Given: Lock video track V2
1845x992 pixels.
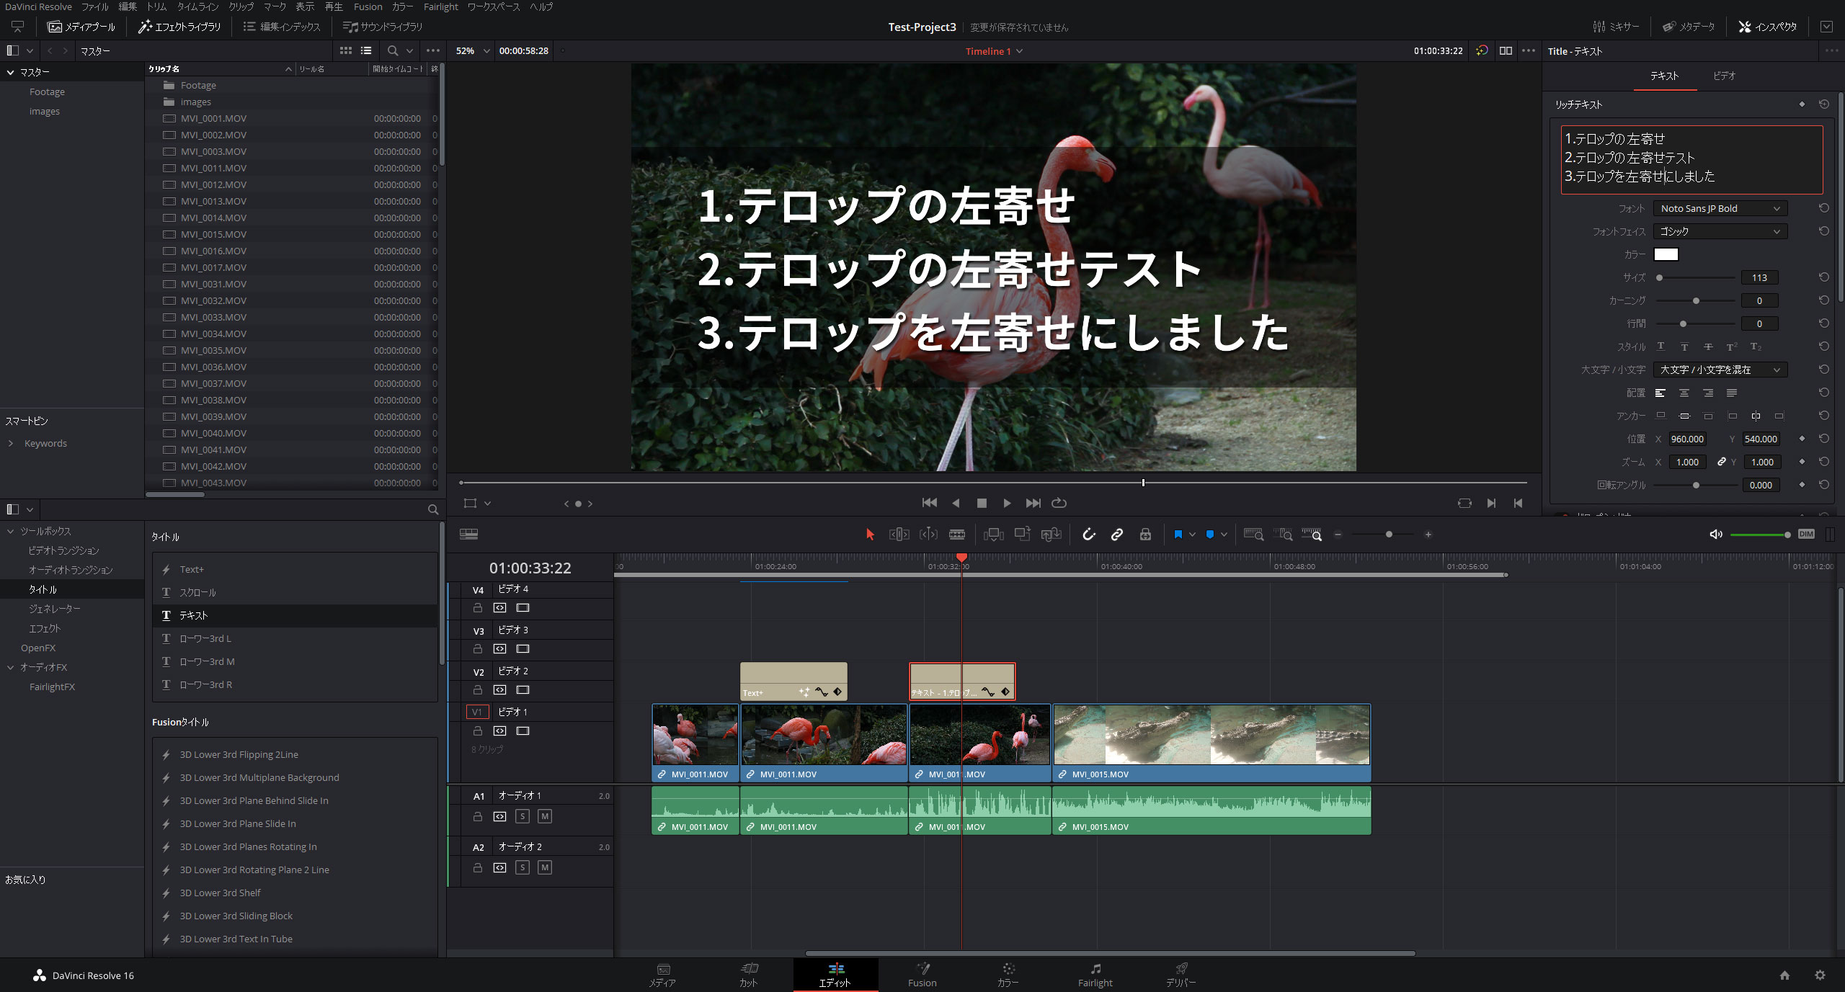Looking at the screenshot, I should (x=477, y=689).
